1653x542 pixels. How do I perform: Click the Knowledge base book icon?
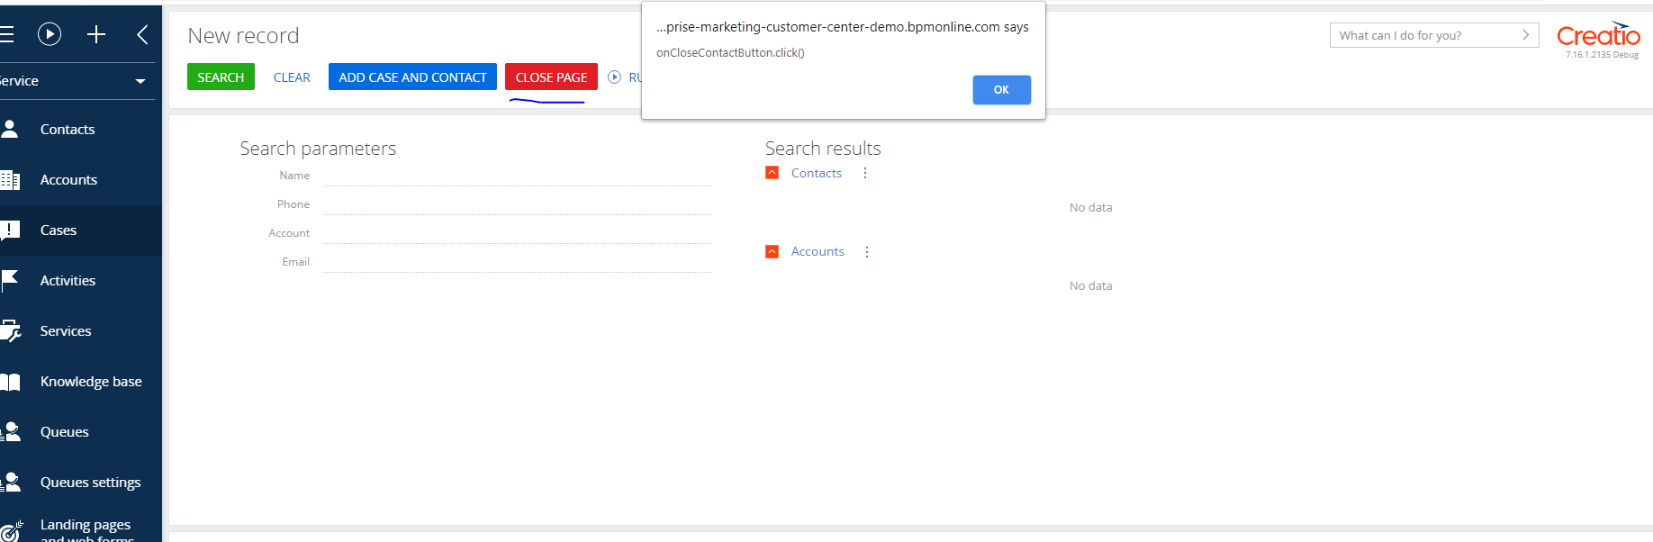pyautogui.click(x=10, y=382)
